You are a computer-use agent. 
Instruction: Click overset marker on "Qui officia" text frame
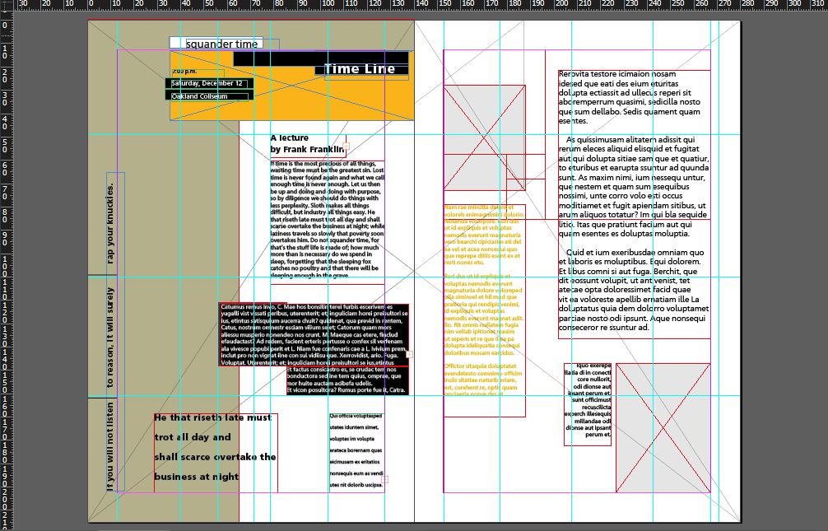tap(385, 478)
